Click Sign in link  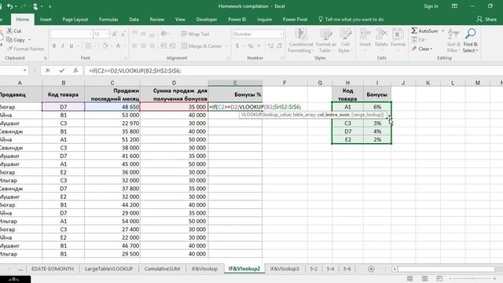tap(431, 6)
